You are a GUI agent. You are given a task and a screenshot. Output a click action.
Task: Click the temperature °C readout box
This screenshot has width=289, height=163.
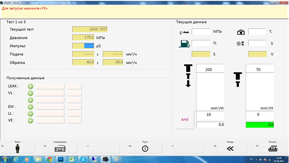pyautogui.click(x=257, y=31)
